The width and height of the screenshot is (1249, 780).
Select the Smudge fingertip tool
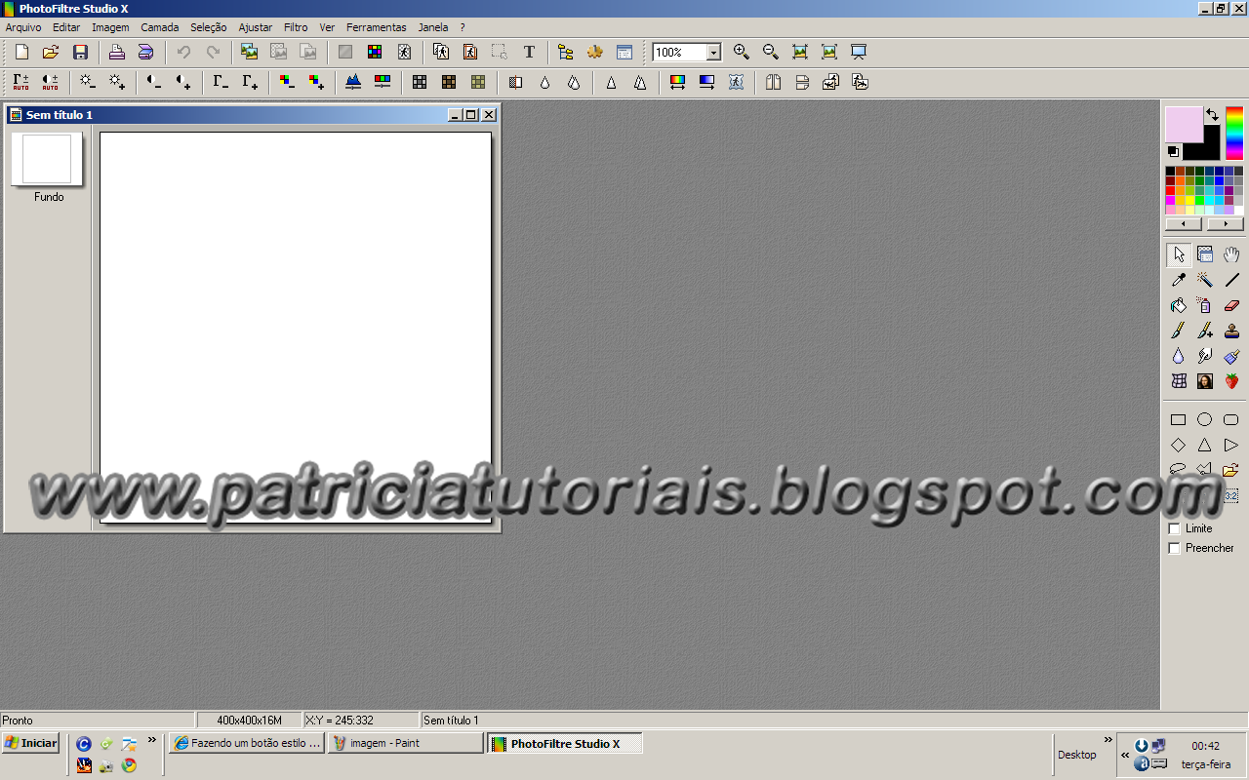pos(1204,356)
